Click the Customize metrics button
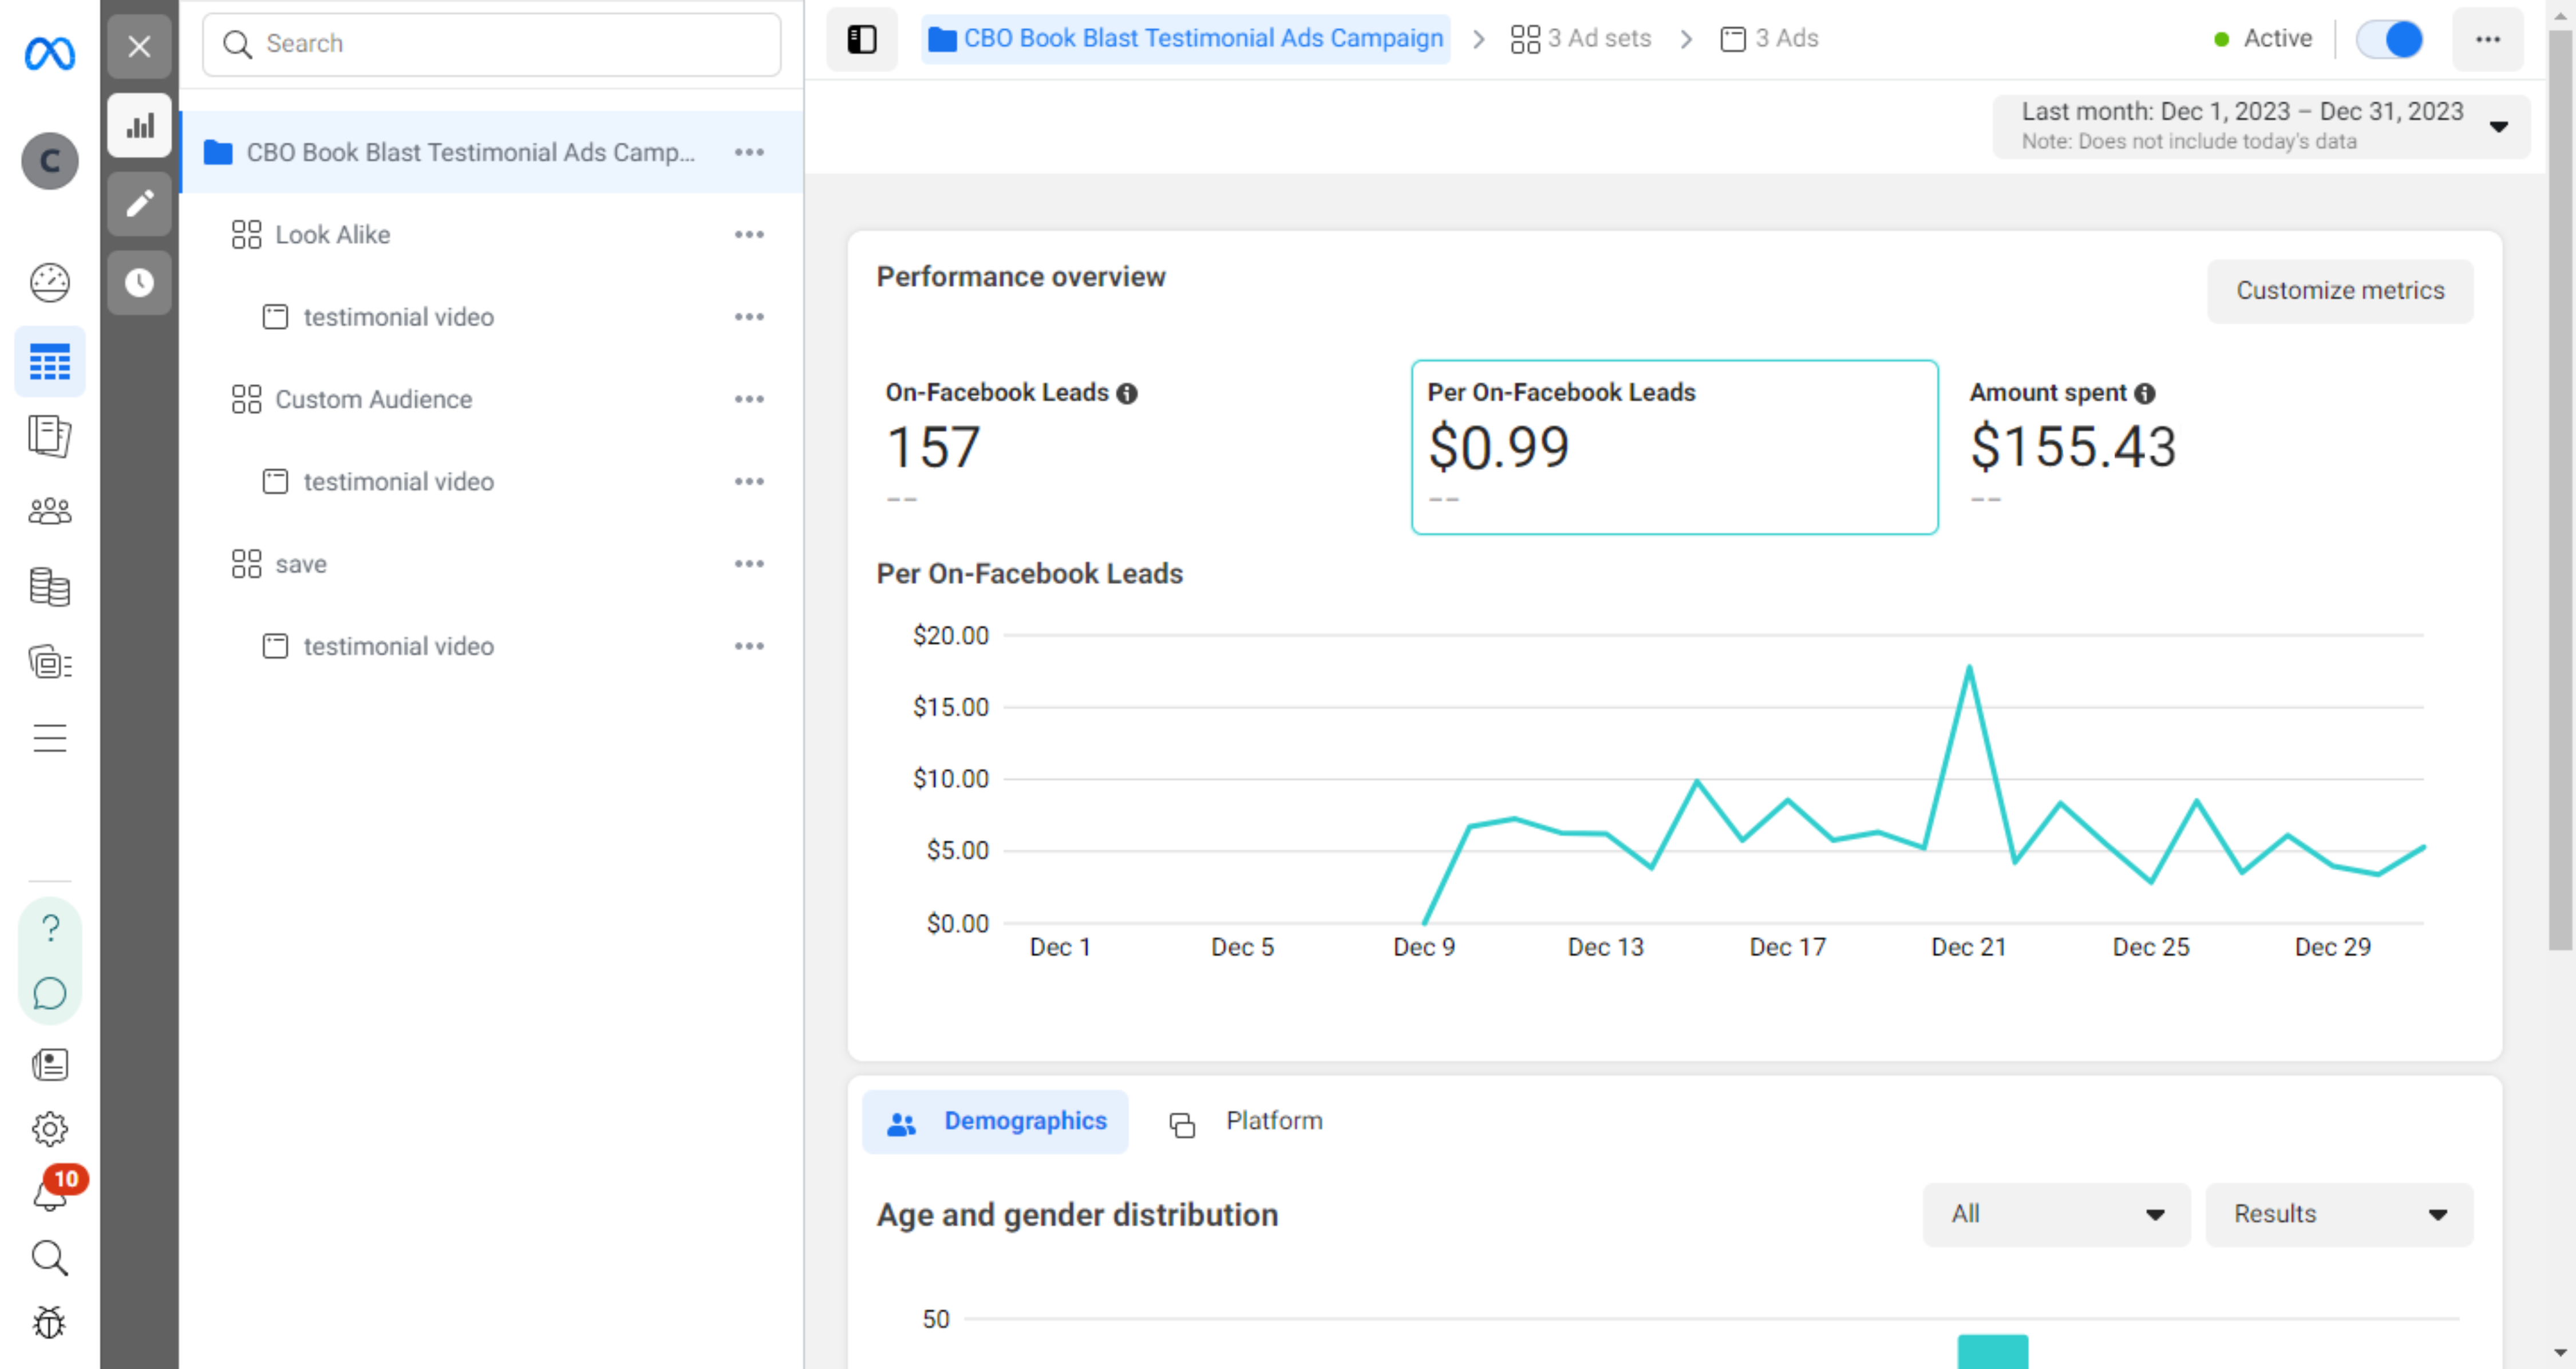This screenshot has height=1369, width=2576. point(2341,290)
